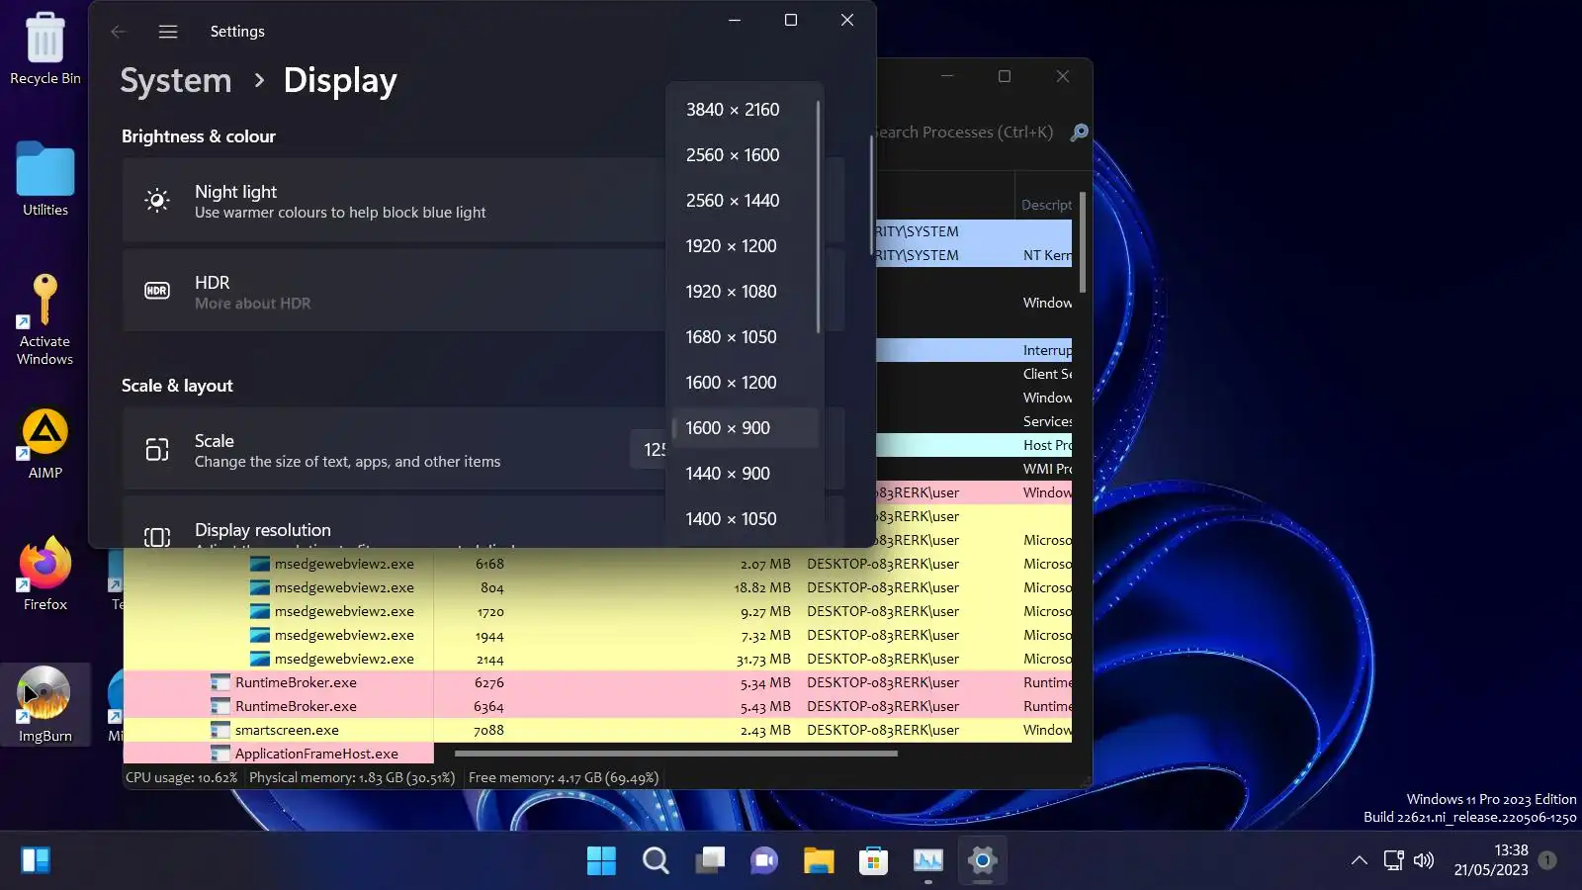Click the Scale setting icon

(x=157, y=450)
